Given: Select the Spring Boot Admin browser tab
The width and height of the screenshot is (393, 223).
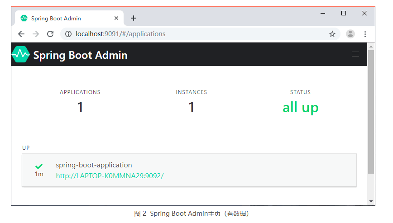Looking at the screenshot, I should 69,18.
